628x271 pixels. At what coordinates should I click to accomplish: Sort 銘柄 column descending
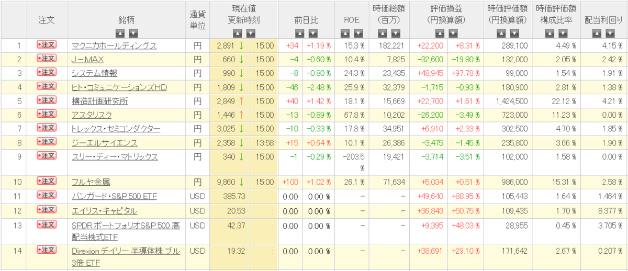pyautogui.click(x=133, y=33)
